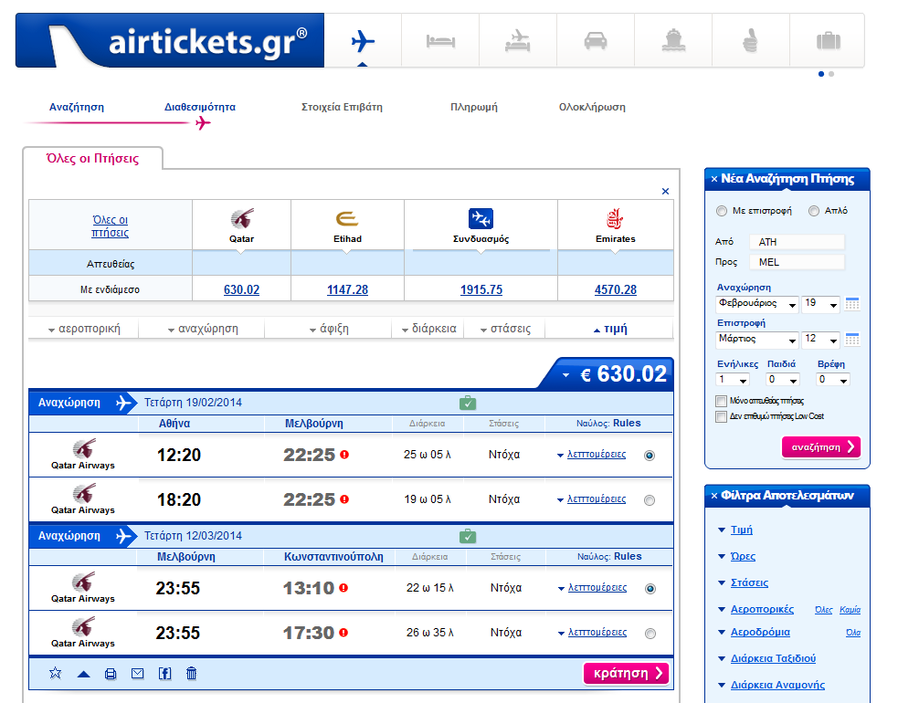Click outbound baggage included icon
This screenshot has width=898, height=703.
468,403
